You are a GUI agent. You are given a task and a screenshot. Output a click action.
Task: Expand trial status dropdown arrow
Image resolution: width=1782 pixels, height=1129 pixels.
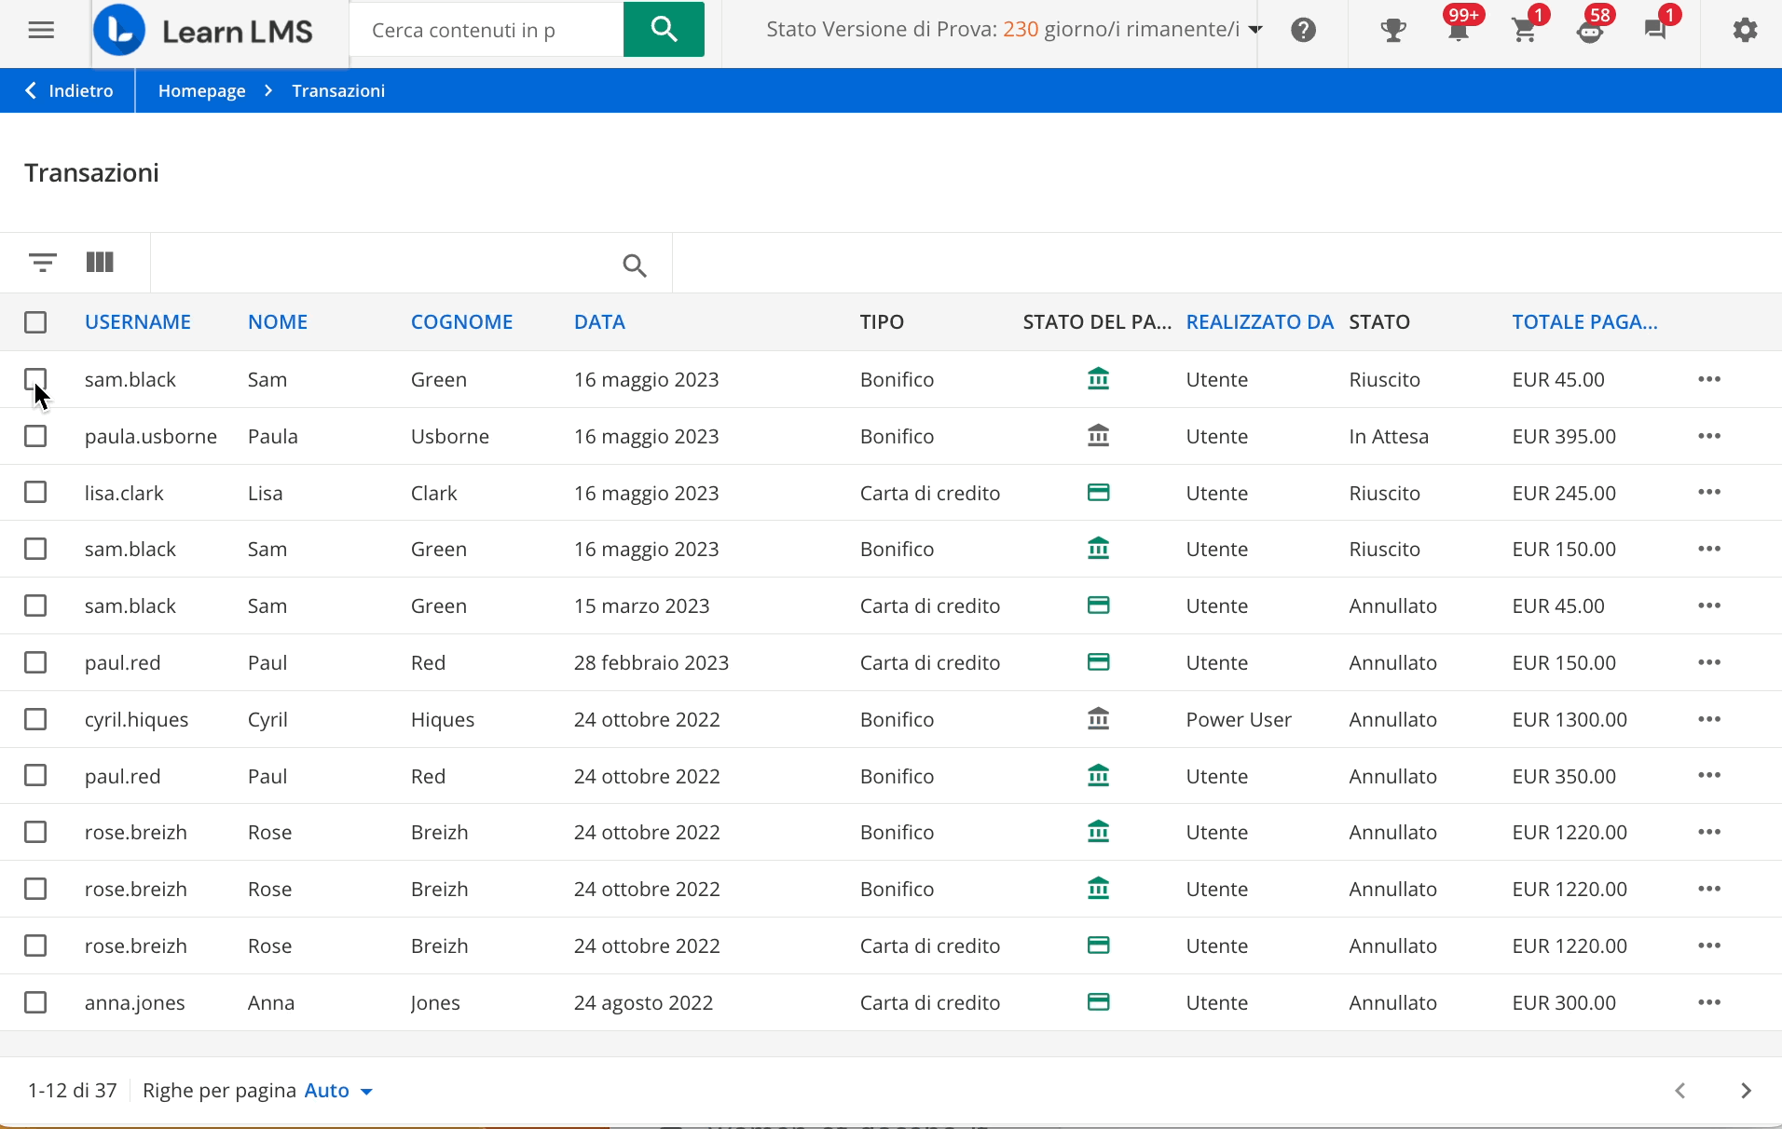[x=1255, y=30]
